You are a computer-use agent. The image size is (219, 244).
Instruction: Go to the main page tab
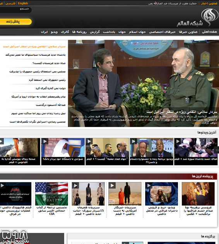[x=209, y=32]
